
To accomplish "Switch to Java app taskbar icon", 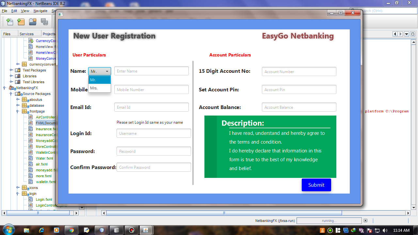I will coord(146,230).
